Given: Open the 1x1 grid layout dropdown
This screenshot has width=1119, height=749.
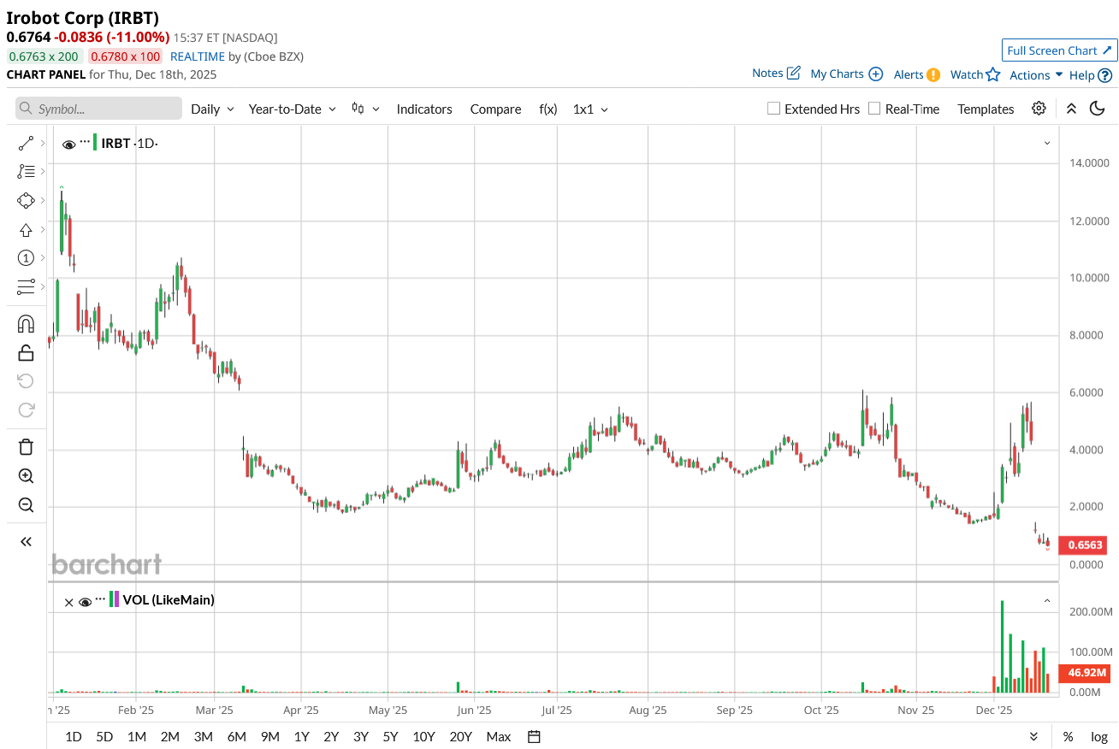Looking at the screenshot, I should point(590,109).
